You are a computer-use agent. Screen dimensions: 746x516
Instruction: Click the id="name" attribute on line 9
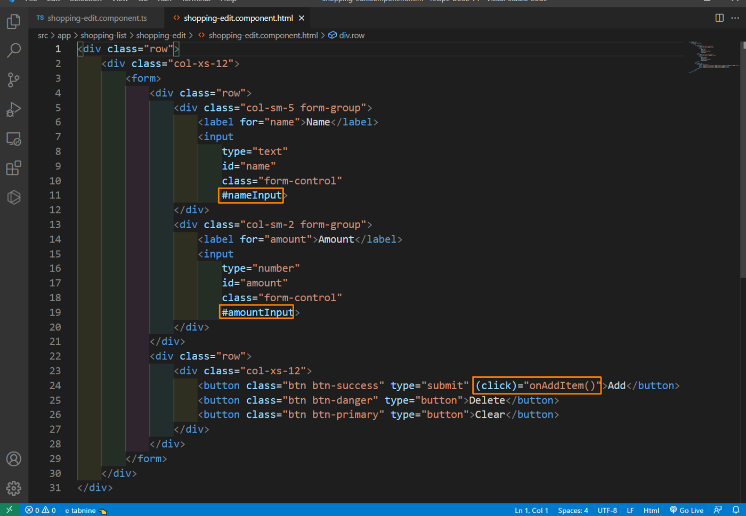(249, 166)
